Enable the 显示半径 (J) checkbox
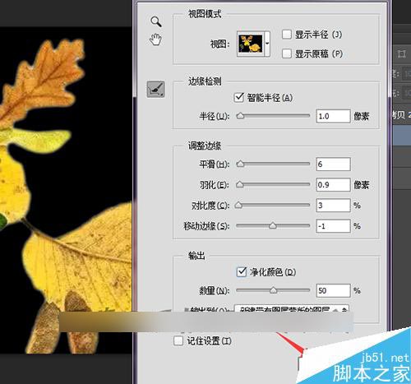411x384 pixels. [287, 35]
